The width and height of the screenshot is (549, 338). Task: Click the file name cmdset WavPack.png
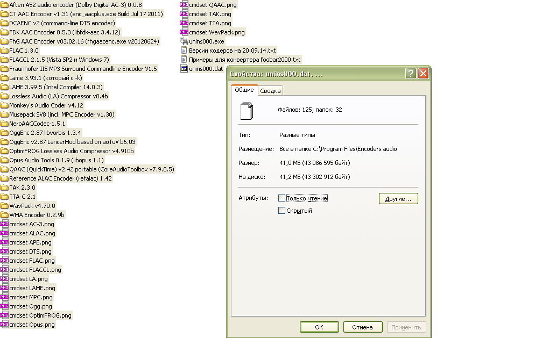217,32
